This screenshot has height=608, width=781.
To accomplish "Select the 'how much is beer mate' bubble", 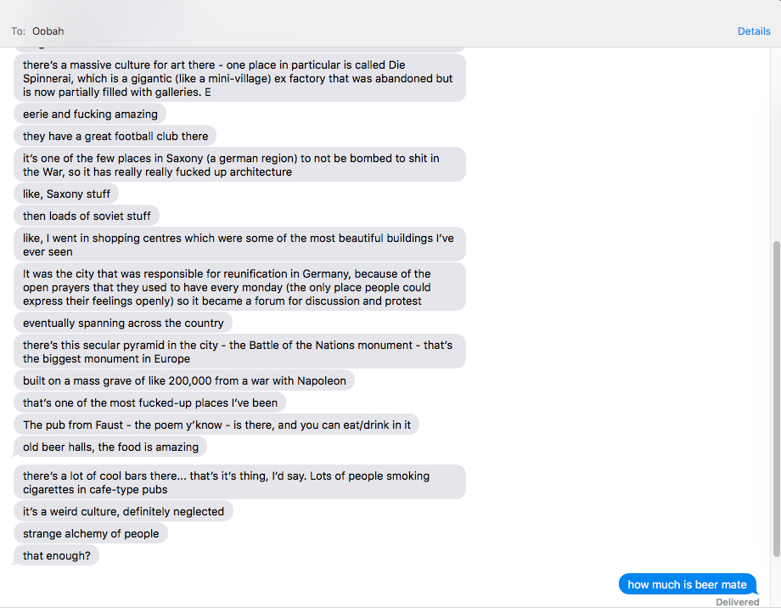I will coord(688,584).
